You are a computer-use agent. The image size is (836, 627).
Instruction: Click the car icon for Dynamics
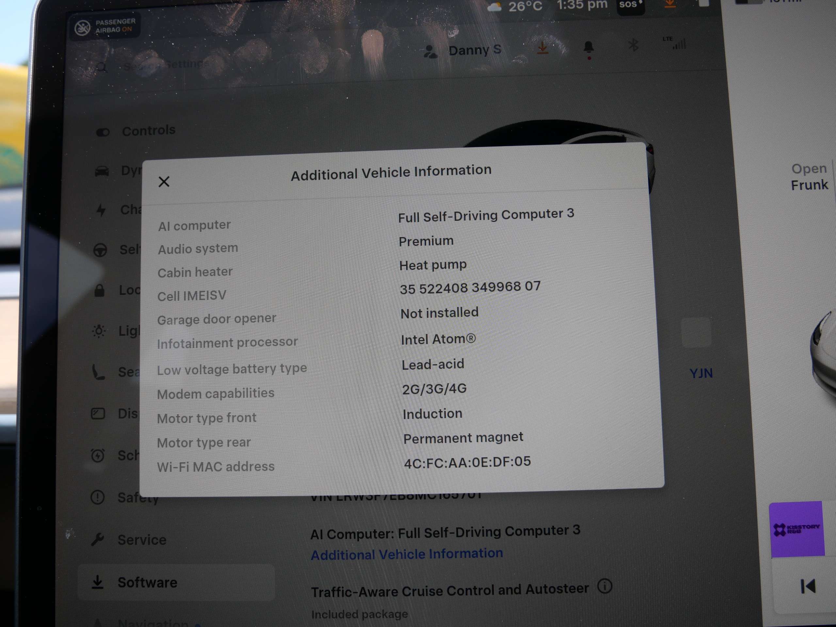pyautogui.click(x=102, y=171)
